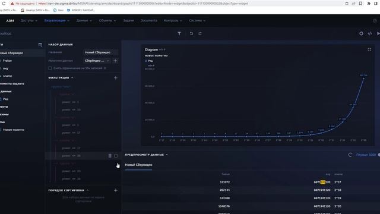Select the avg field in tree
Image resolution: width=380 pixels, height=214 pixels.
(5, 68)
